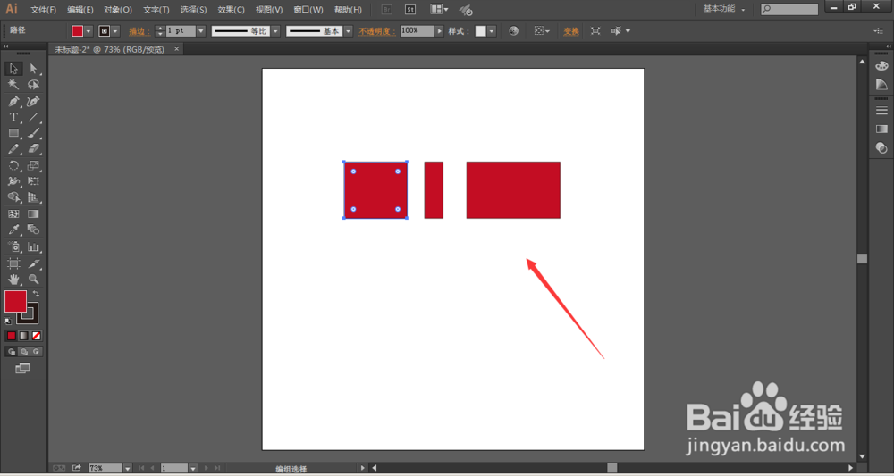Select the Magic Wand tool
Screen dimensions: 894x476
click(x=13, y=85)
